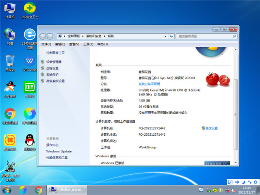
Task: Click 系统和安全 in the breadcrumb
Action: [x=94, y=36]
